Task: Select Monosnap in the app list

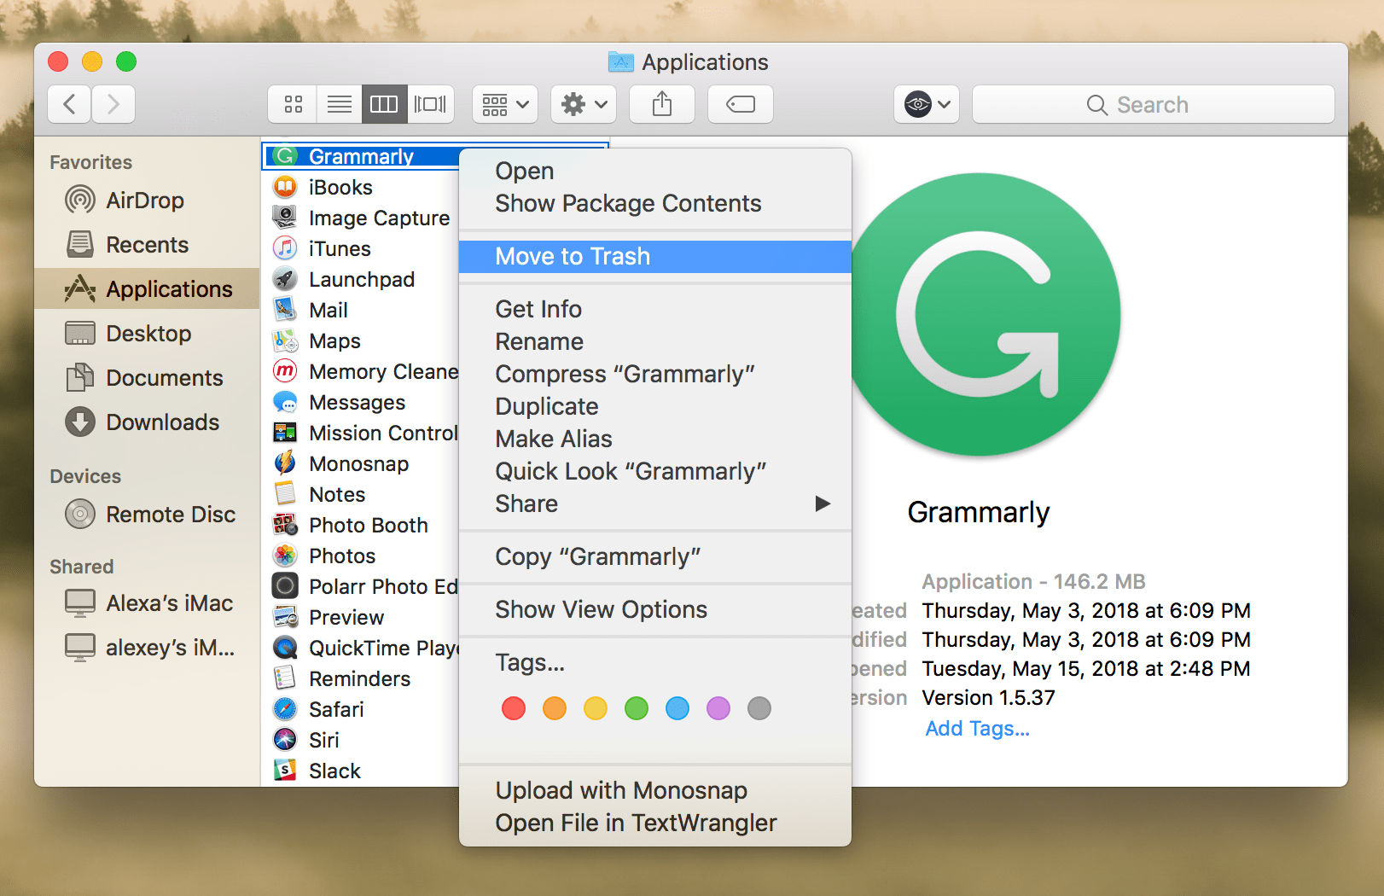Action: (358, 464)
